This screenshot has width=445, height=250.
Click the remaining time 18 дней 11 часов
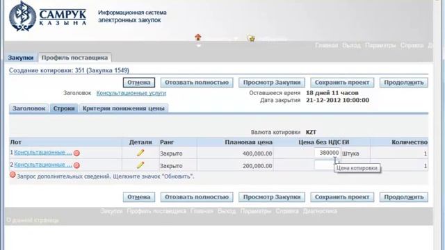click(x=332, y=93)
